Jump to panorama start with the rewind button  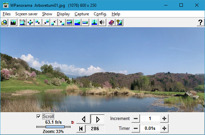(81, 129)
